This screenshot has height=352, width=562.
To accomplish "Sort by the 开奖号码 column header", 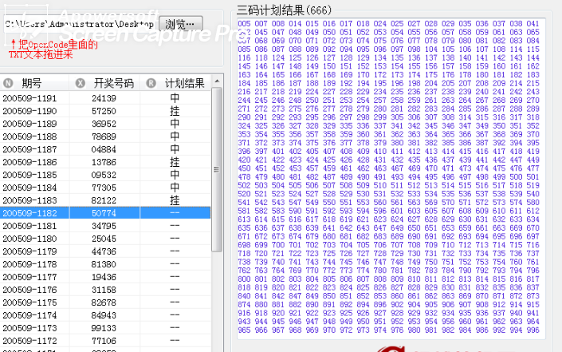I will click(110, 83).
